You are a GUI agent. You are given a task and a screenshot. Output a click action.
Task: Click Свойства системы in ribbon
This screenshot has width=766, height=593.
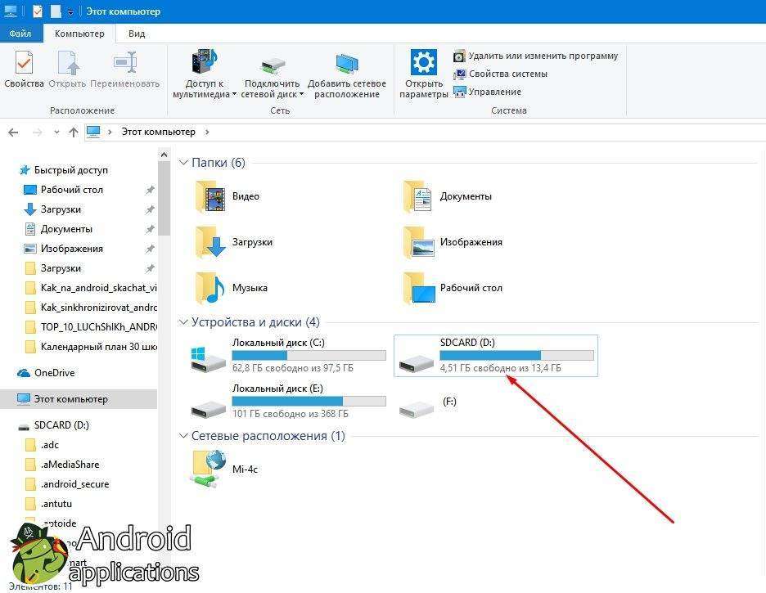tap(501, 74)
